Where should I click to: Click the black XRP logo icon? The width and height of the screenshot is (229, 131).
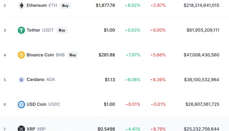[21, 128]
